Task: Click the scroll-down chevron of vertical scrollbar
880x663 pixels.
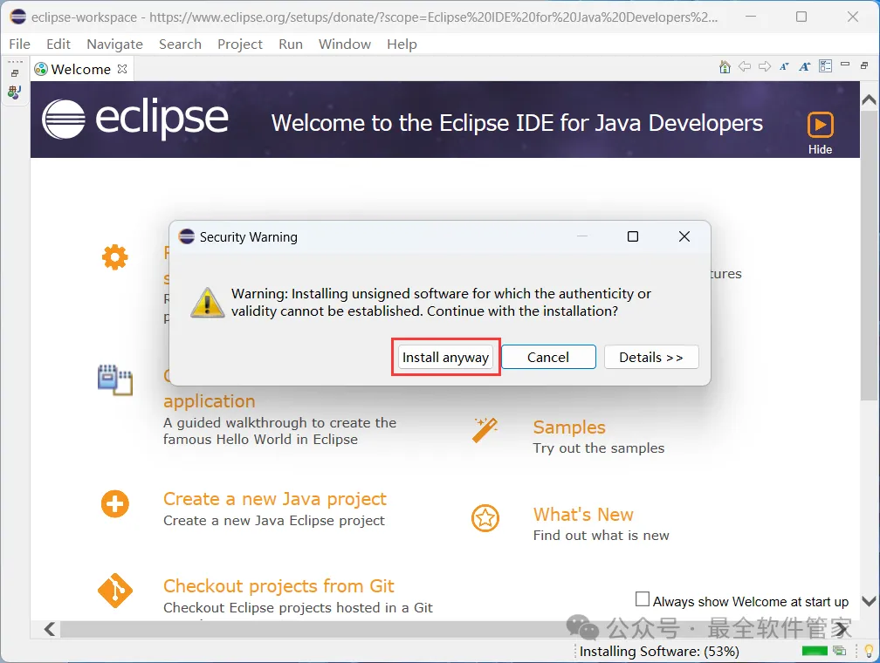Action: pyautogui.click(x=869, y=601)
